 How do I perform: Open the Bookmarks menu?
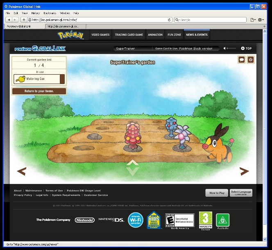(50, 13)
